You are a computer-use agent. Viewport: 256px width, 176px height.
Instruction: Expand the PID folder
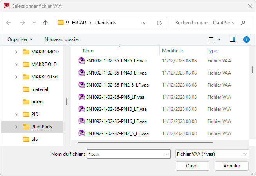click(x=16, y=114)
